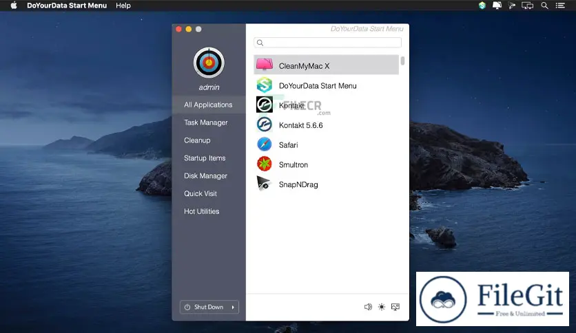Image resolution: width=576 pixels, height=333 pixels.
Task: Click the search magnifier icon in field
Action: [x=260, y=43]
